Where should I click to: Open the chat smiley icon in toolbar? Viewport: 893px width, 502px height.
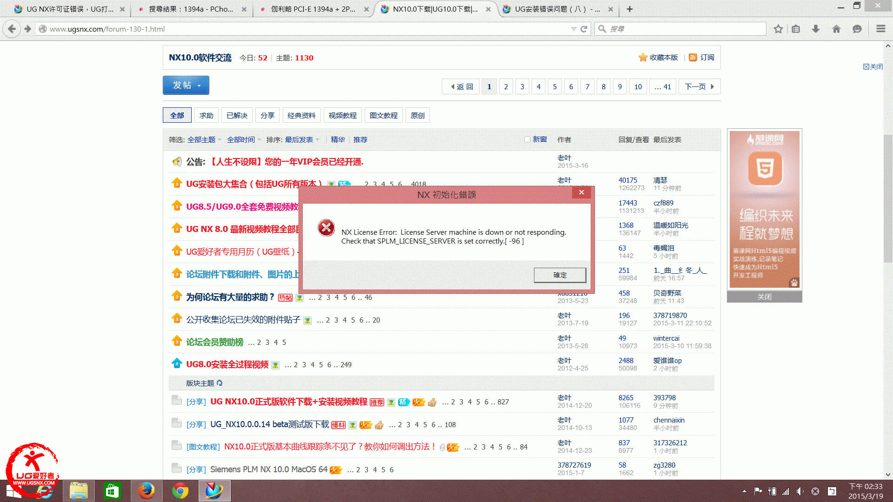point(857,29)
